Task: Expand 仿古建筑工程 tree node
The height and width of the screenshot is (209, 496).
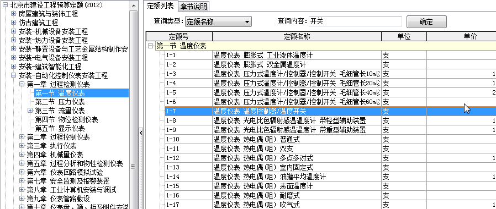Action: click(13, 23)
